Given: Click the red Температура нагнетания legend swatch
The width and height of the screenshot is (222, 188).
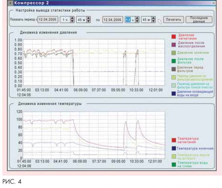Looking at the screenshot, I should [173, 140].
